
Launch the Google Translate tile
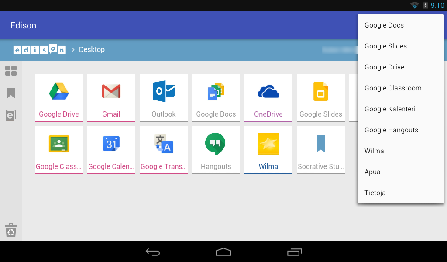(x=164, y=150)
